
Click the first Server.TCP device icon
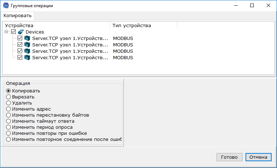tap(27, 39)
